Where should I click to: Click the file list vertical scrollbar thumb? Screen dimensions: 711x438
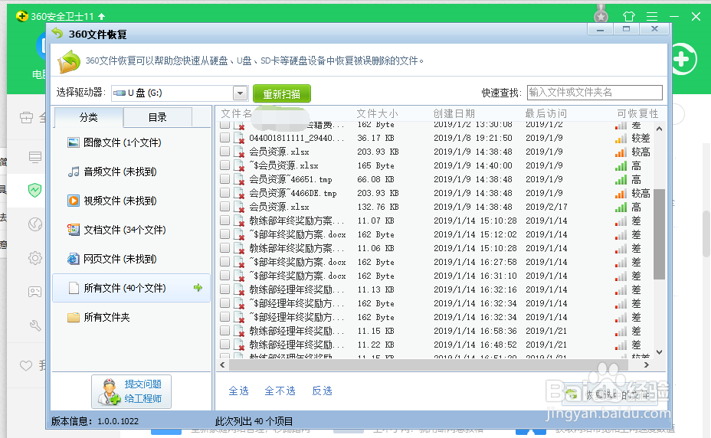point(660,234)
